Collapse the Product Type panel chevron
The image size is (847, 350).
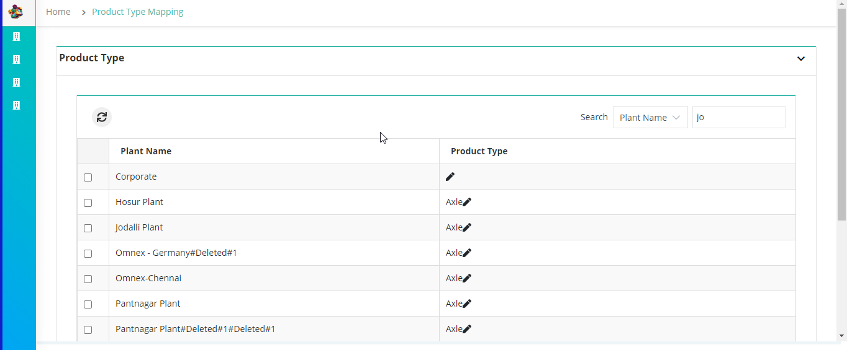[801, 59]
